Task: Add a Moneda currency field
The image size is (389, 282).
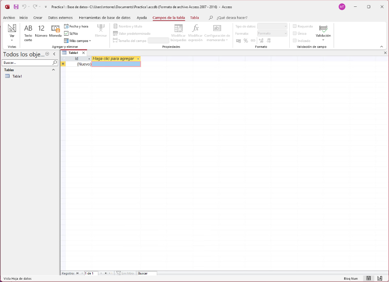Action: click(x=55, y=32)
